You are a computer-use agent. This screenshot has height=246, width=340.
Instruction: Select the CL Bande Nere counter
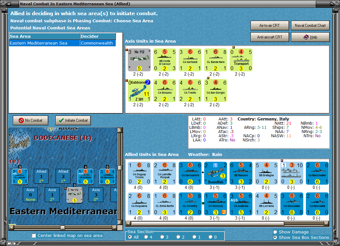tap(215, 60)
